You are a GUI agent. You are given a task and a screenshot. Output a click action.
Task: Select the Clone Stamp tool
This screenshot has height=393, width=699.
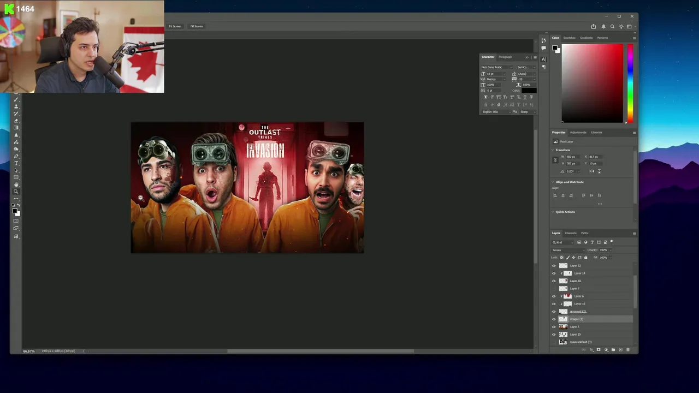click(x=16, y=106)
